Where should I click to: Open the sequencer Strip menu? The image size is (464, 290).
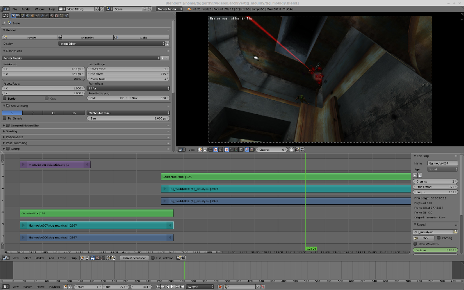74,258
